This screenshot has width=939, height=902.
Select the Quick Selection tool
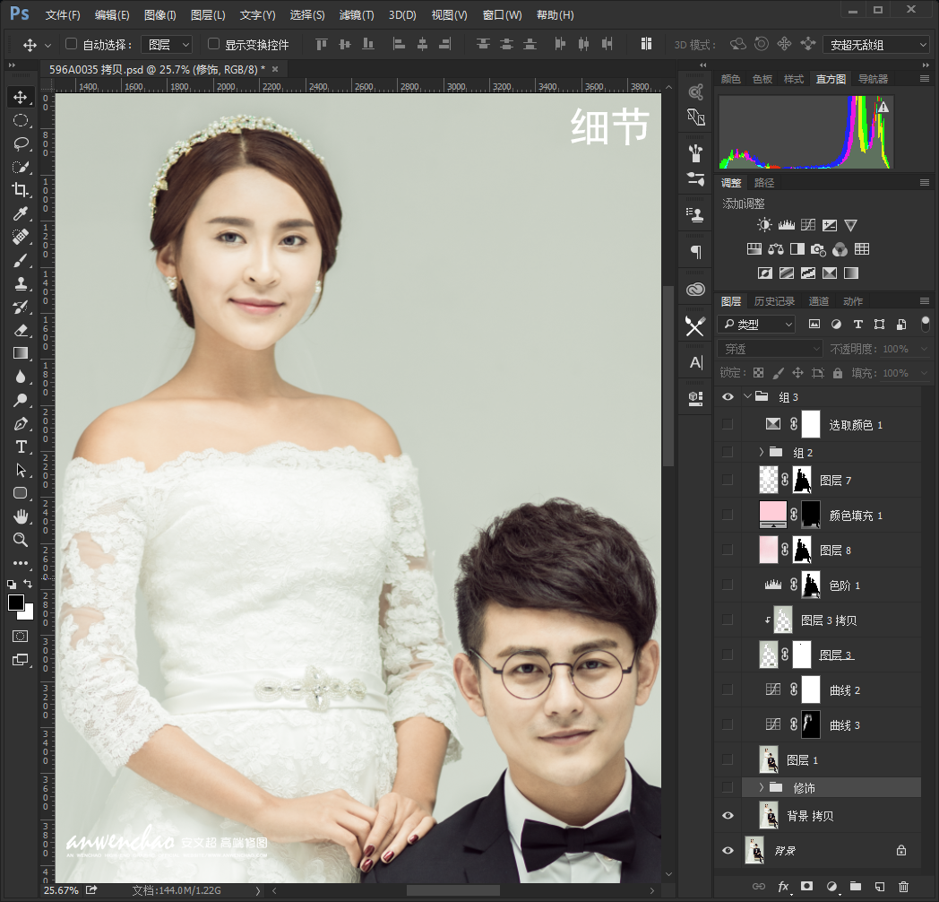tap(21, 167)
